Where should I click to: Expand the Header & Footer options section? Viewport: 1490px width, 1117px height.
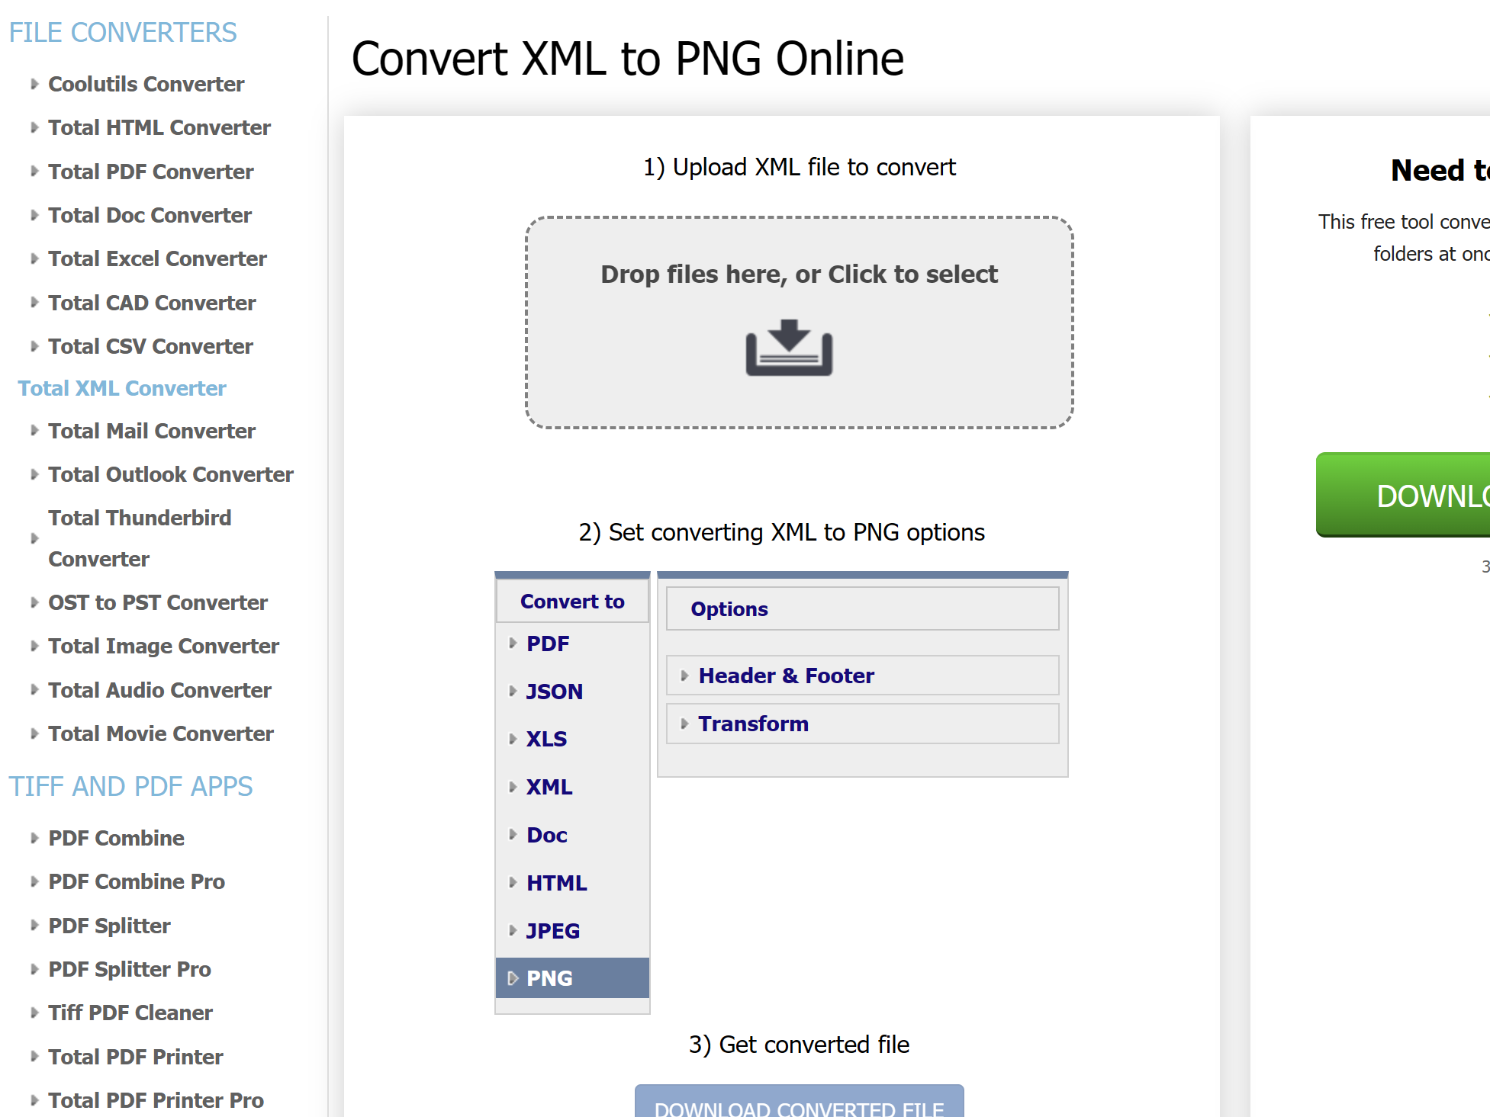pos(862,676)
